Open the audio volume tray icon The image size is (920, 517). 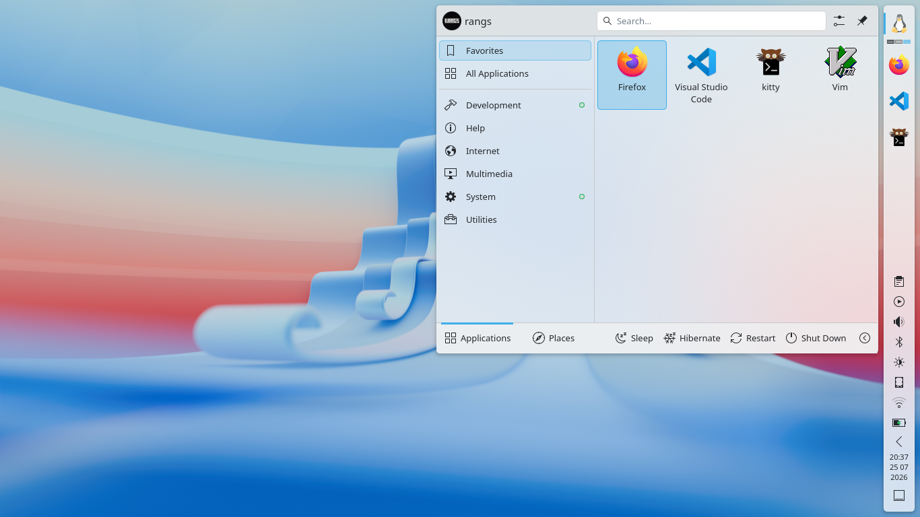click(899, 322)
